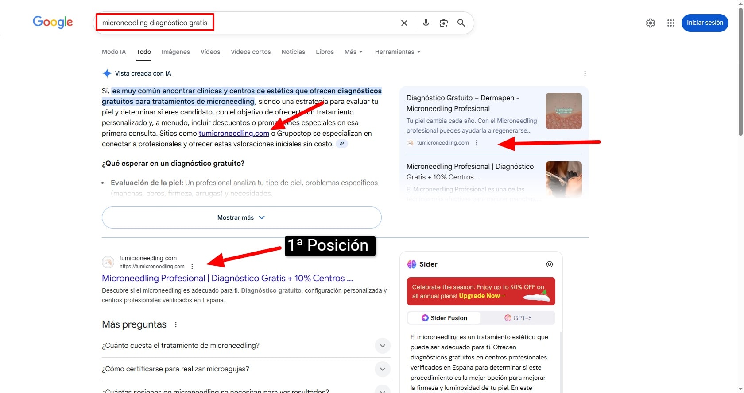744x393 pixels.
Task: Open Sider panel settings icon
Action: pyautogui.click(x=549, y=264)
